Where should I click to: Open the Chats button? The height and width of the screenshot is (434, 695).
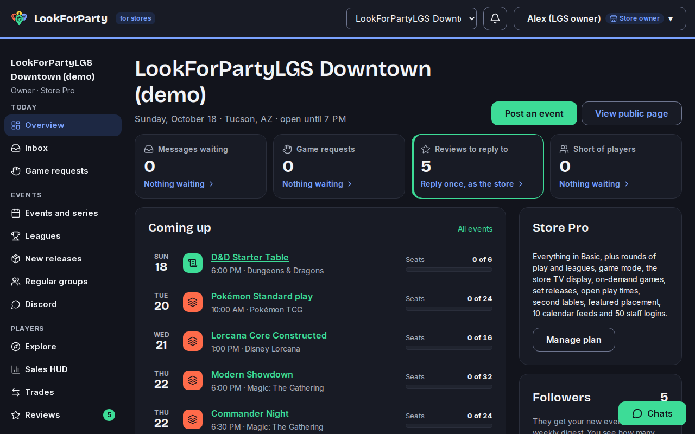(652, 413)
